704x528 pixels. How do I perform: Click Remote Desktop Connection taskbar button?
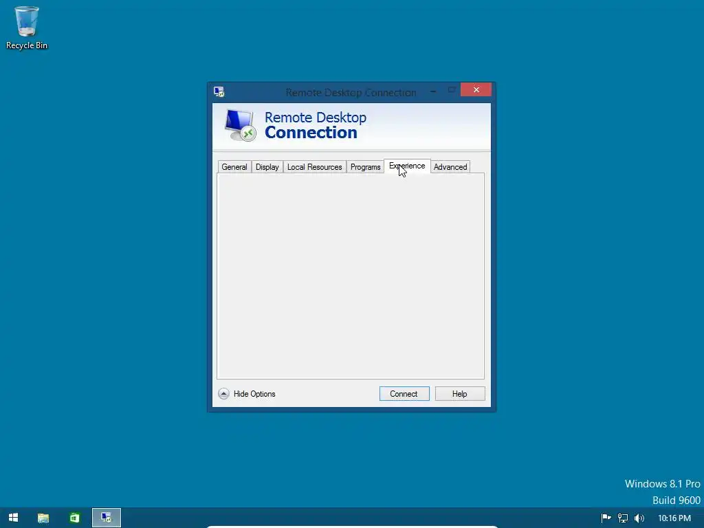[107, 518]
